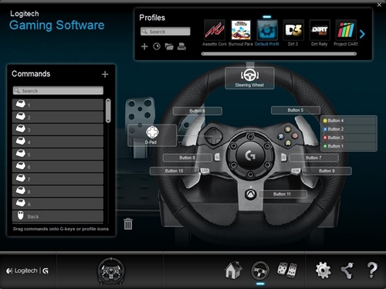The width and height of the screenshot is (386, 289).
Task: Click the Button 11 assignment label
Action: click(x=283, y=194)
